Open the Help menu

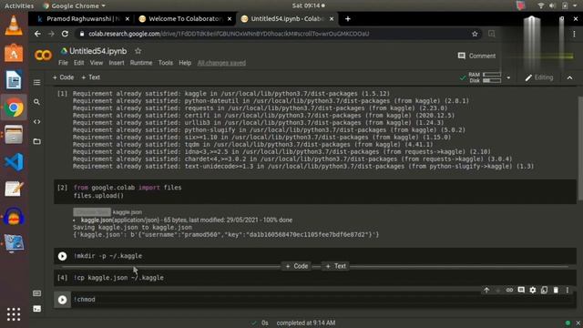click(185, 63)
